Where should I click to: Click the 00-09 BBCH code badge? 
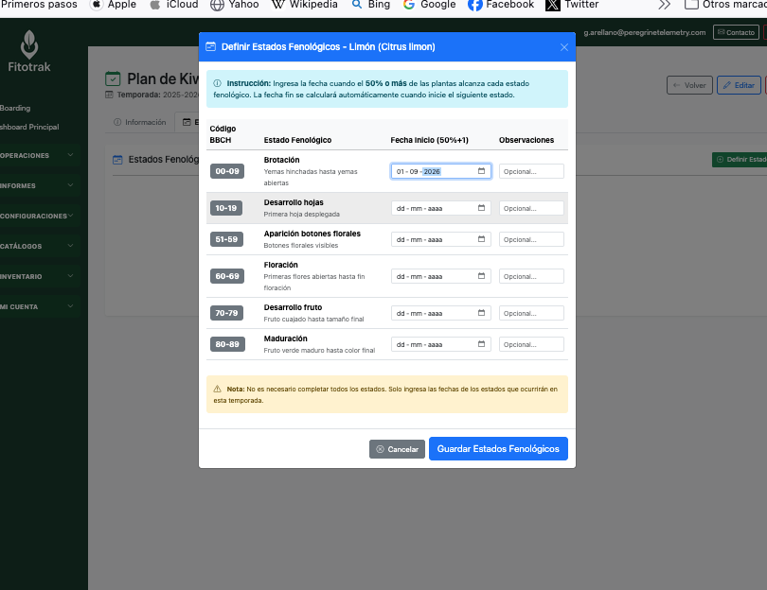(x=227, y=171)
